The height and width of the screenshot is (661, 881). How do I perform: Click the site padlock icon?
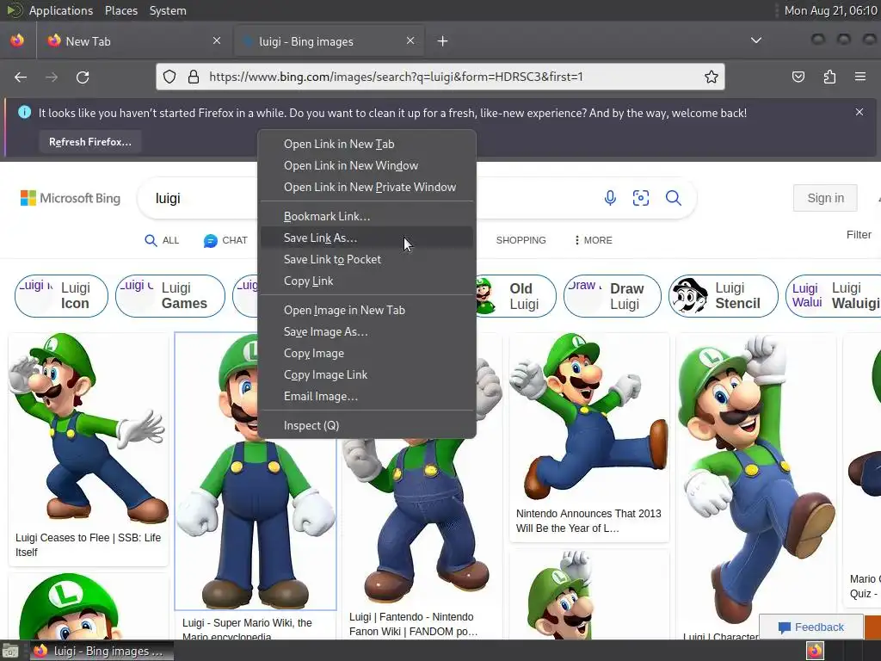[194, 77]
